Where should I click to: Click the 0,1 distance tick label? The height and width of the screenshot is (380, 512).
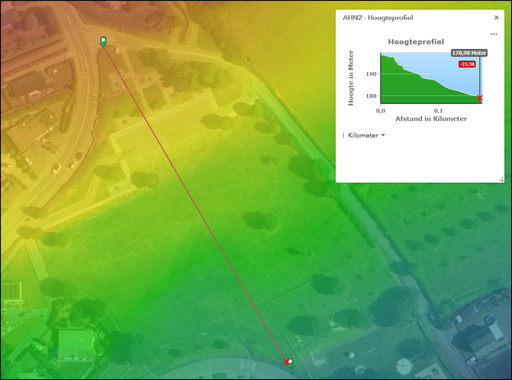click(438, 110)
